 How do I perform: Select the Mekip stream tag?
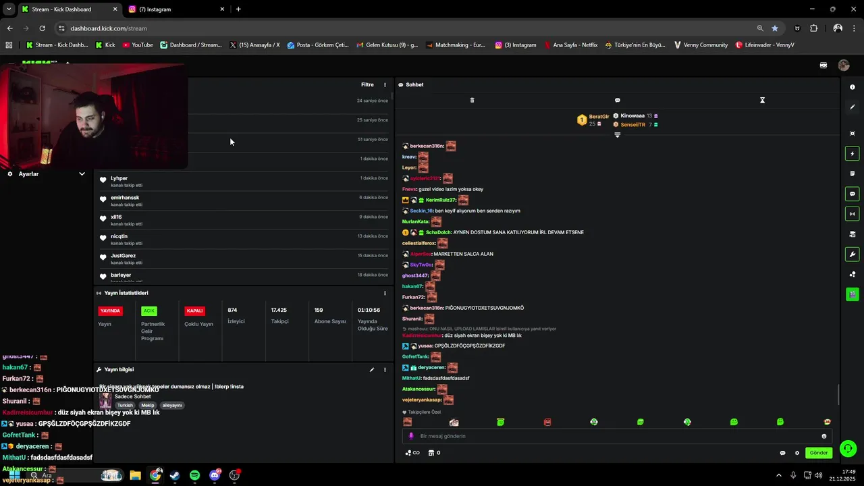pos(147,406)
